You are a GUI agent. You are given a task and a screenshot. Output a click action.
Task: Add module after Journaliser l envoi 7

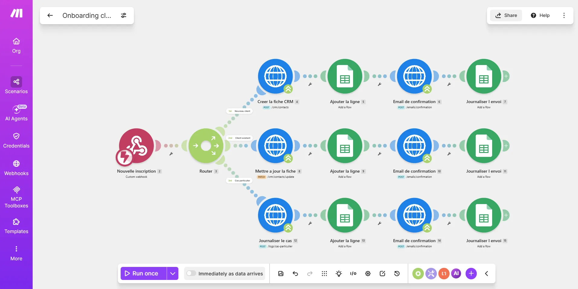pyautogui.click(x=506, y=76)
